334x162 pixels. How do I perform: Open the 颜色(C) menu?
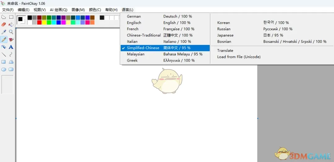click(95, 10)
